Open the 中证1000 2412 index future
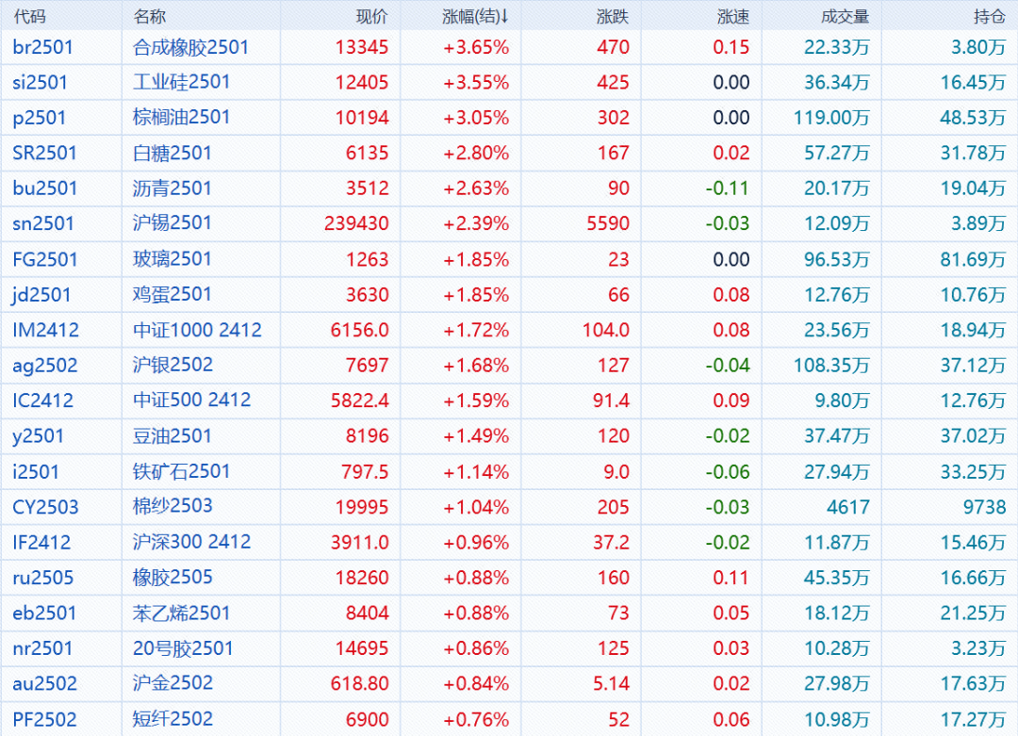1018x736 pixels. pyautogui.click(x=198, y=330)
